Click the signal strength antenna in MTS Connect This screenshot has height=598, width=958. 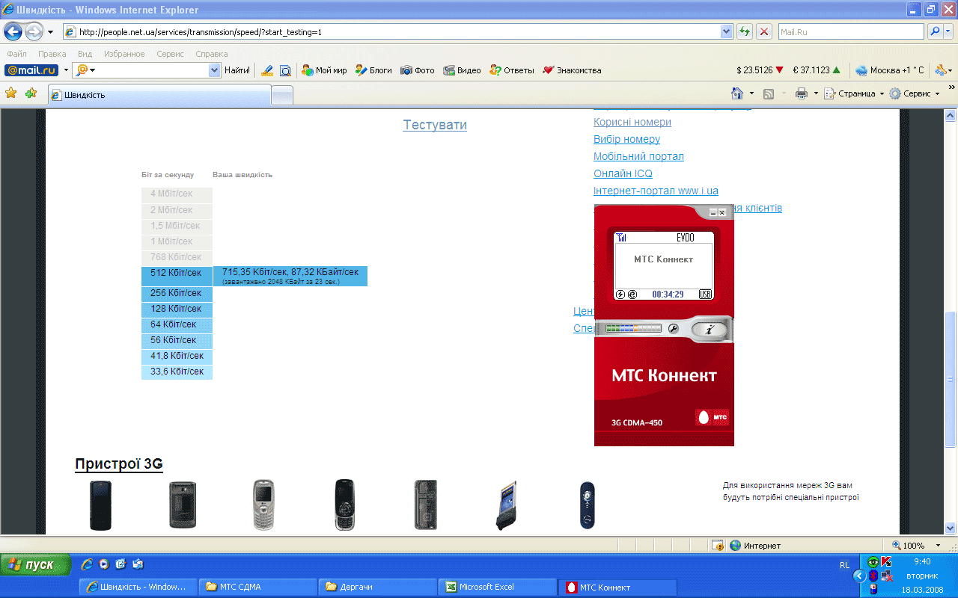click(x=622, y=238)
